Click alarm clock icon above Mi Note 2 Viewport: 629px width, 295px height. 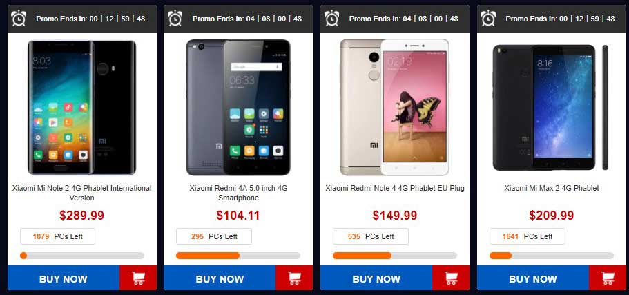pyautogui.click(x=19, y=19)
